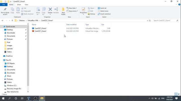Select OneDrive in navigation pane
Viewport: 181px width, 101px height.
click(9, 56)
